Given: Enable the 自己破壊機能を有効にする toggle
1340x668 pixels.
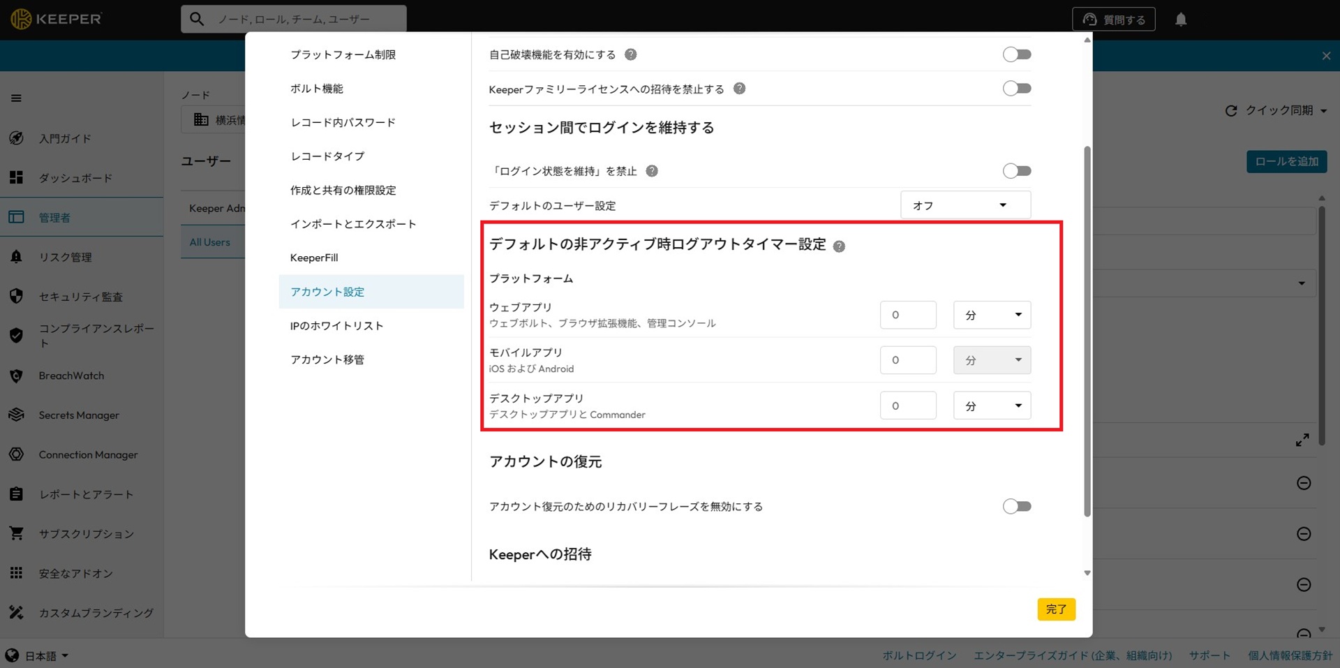Looking at the screenshot, I should (x=1016, y=54).
